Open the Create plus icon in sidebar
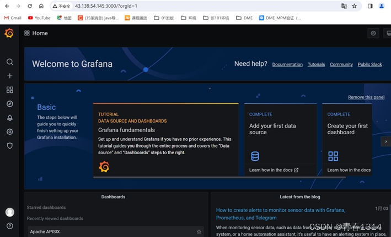This screenshot has height=237, width=391. pyautogui.click(x=10, y=76)
